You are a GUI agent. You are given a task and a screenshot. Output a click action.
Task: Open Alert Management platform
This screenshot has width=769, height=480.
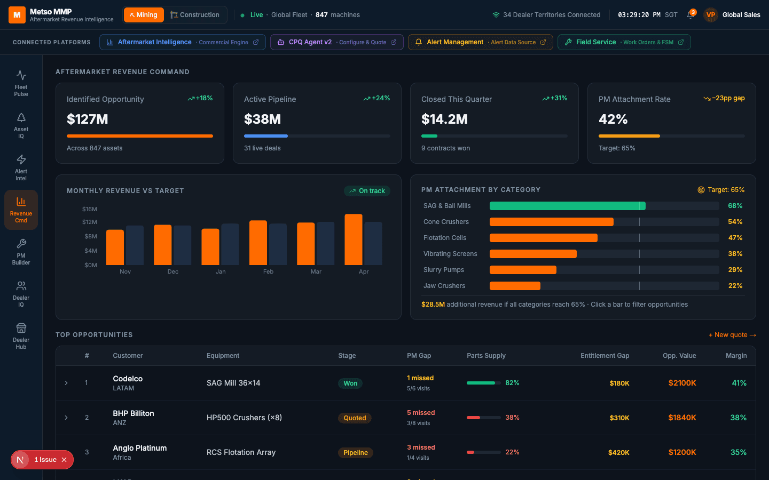click(480, 42)
